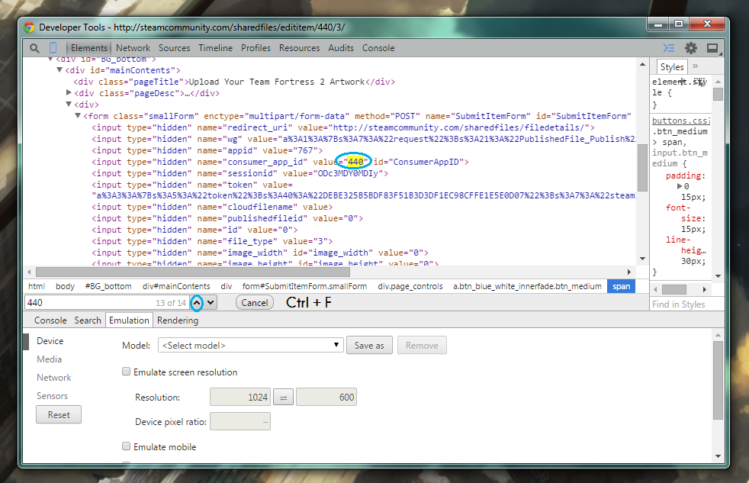
Task: Enable Emulate mobile checkbox
Action: (126, 446)
